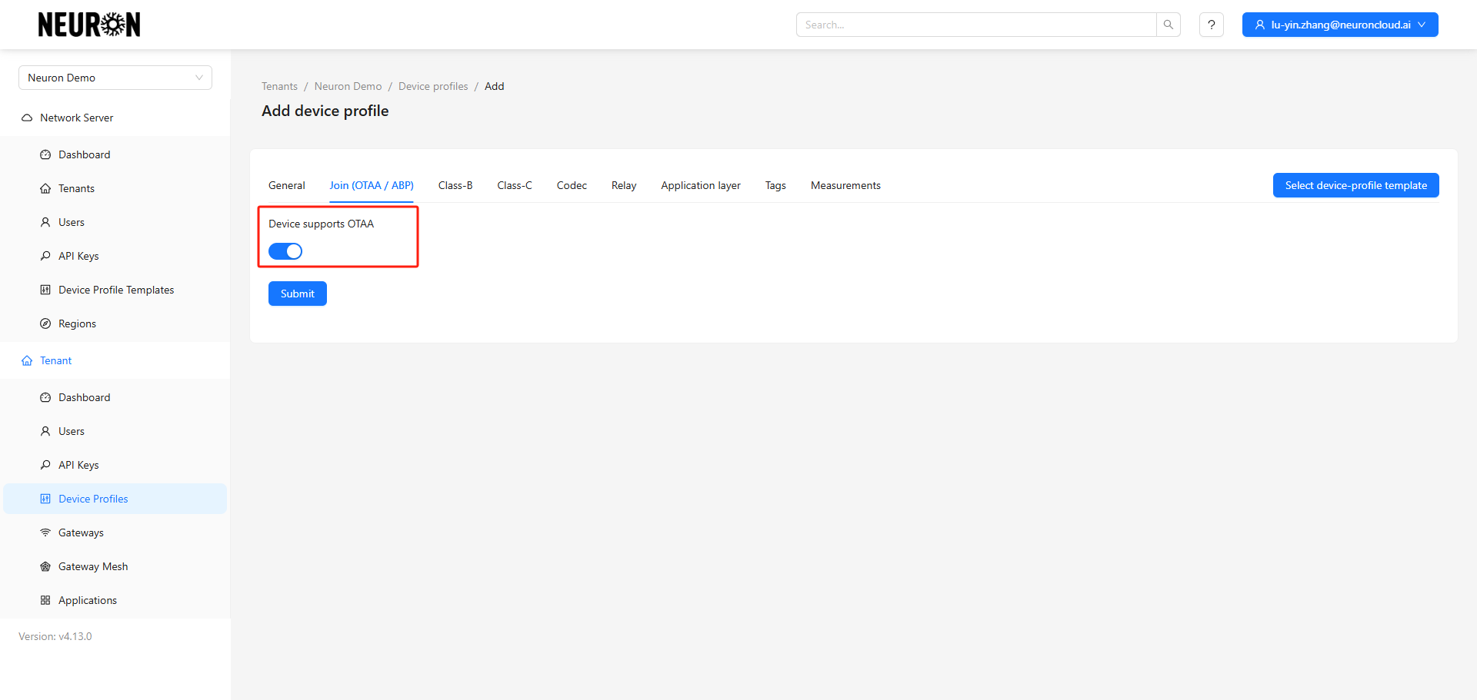
Task: Click the Gateways wifi icon
Action: pyautogui.click(x=45, y=532)
